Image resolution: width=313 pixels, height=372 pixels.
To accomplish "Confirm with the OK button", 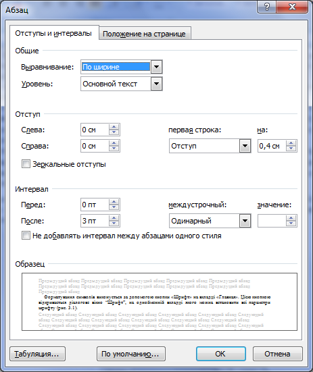I will tap(221, 354).
